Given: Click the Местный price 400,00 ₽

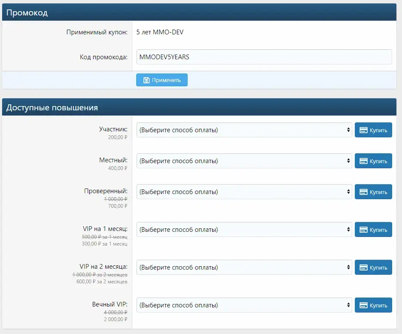Looking at the screenshot, I should pyautogui.click(x=118, y=168).
